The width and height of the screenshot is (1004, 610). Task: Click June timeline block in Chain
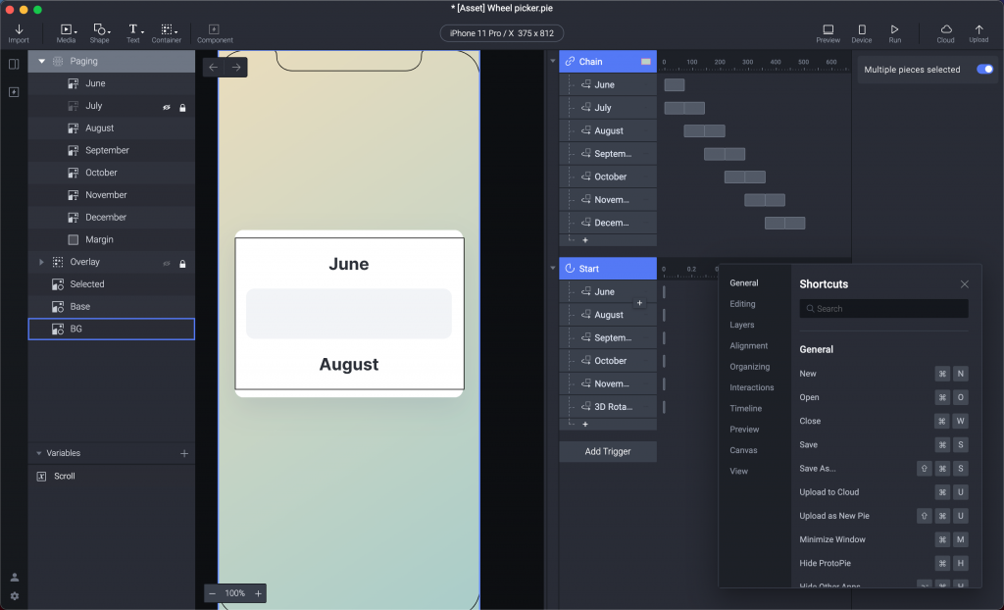coord(675,84)
